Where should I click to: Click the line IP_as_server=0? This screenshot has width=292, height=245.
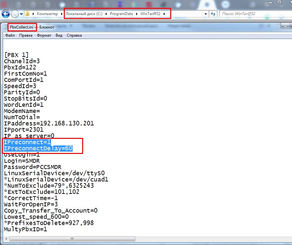(x=29, y=136)
